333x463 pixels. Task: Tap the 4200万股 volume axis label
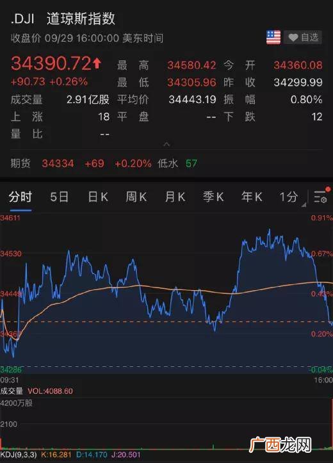16,403
